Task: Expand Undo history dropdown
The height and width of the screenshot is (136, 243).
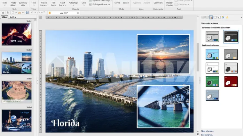Action: pos(35,12)
